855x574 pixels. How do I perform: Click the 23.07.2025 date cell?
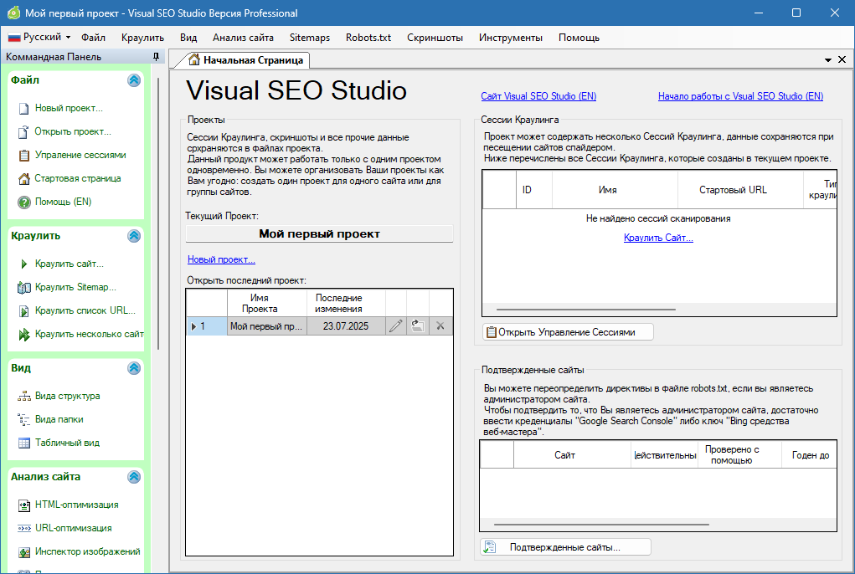[x=346, y=326]
